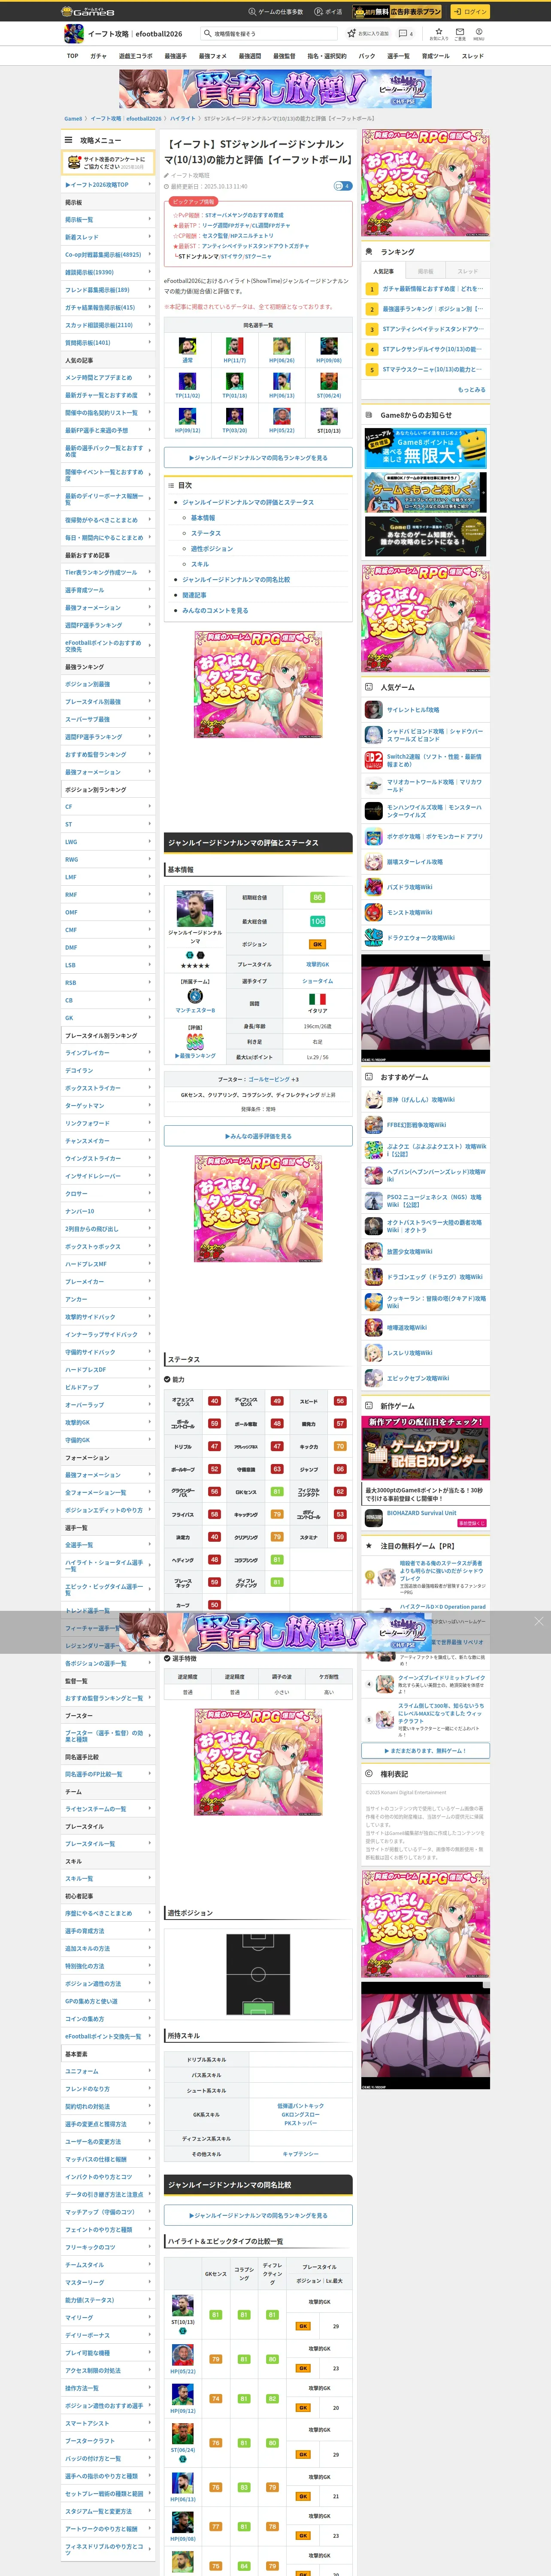Click 低弾道パントキック skill link
This screenshot has height=2576, width=551.
(x=300, y=2106)
